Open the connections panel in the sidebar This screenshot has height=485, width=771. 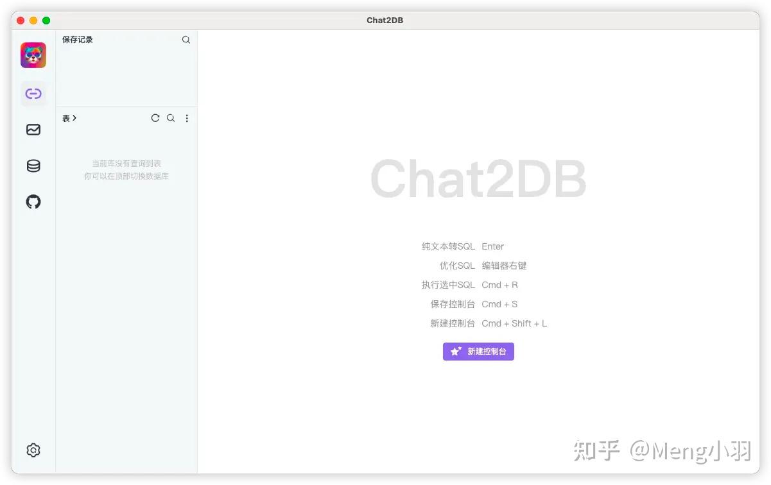click(x=33, y=94)
